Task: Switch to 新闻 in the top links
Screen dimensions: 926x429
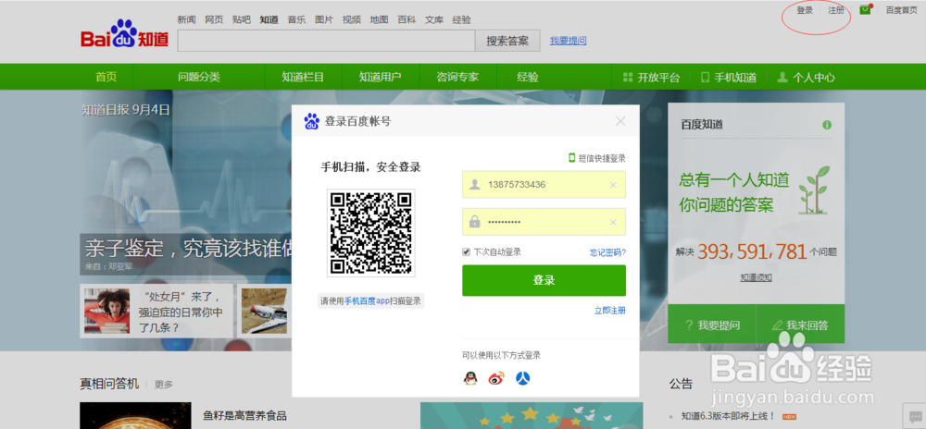Action: click(x=187, y=19)
